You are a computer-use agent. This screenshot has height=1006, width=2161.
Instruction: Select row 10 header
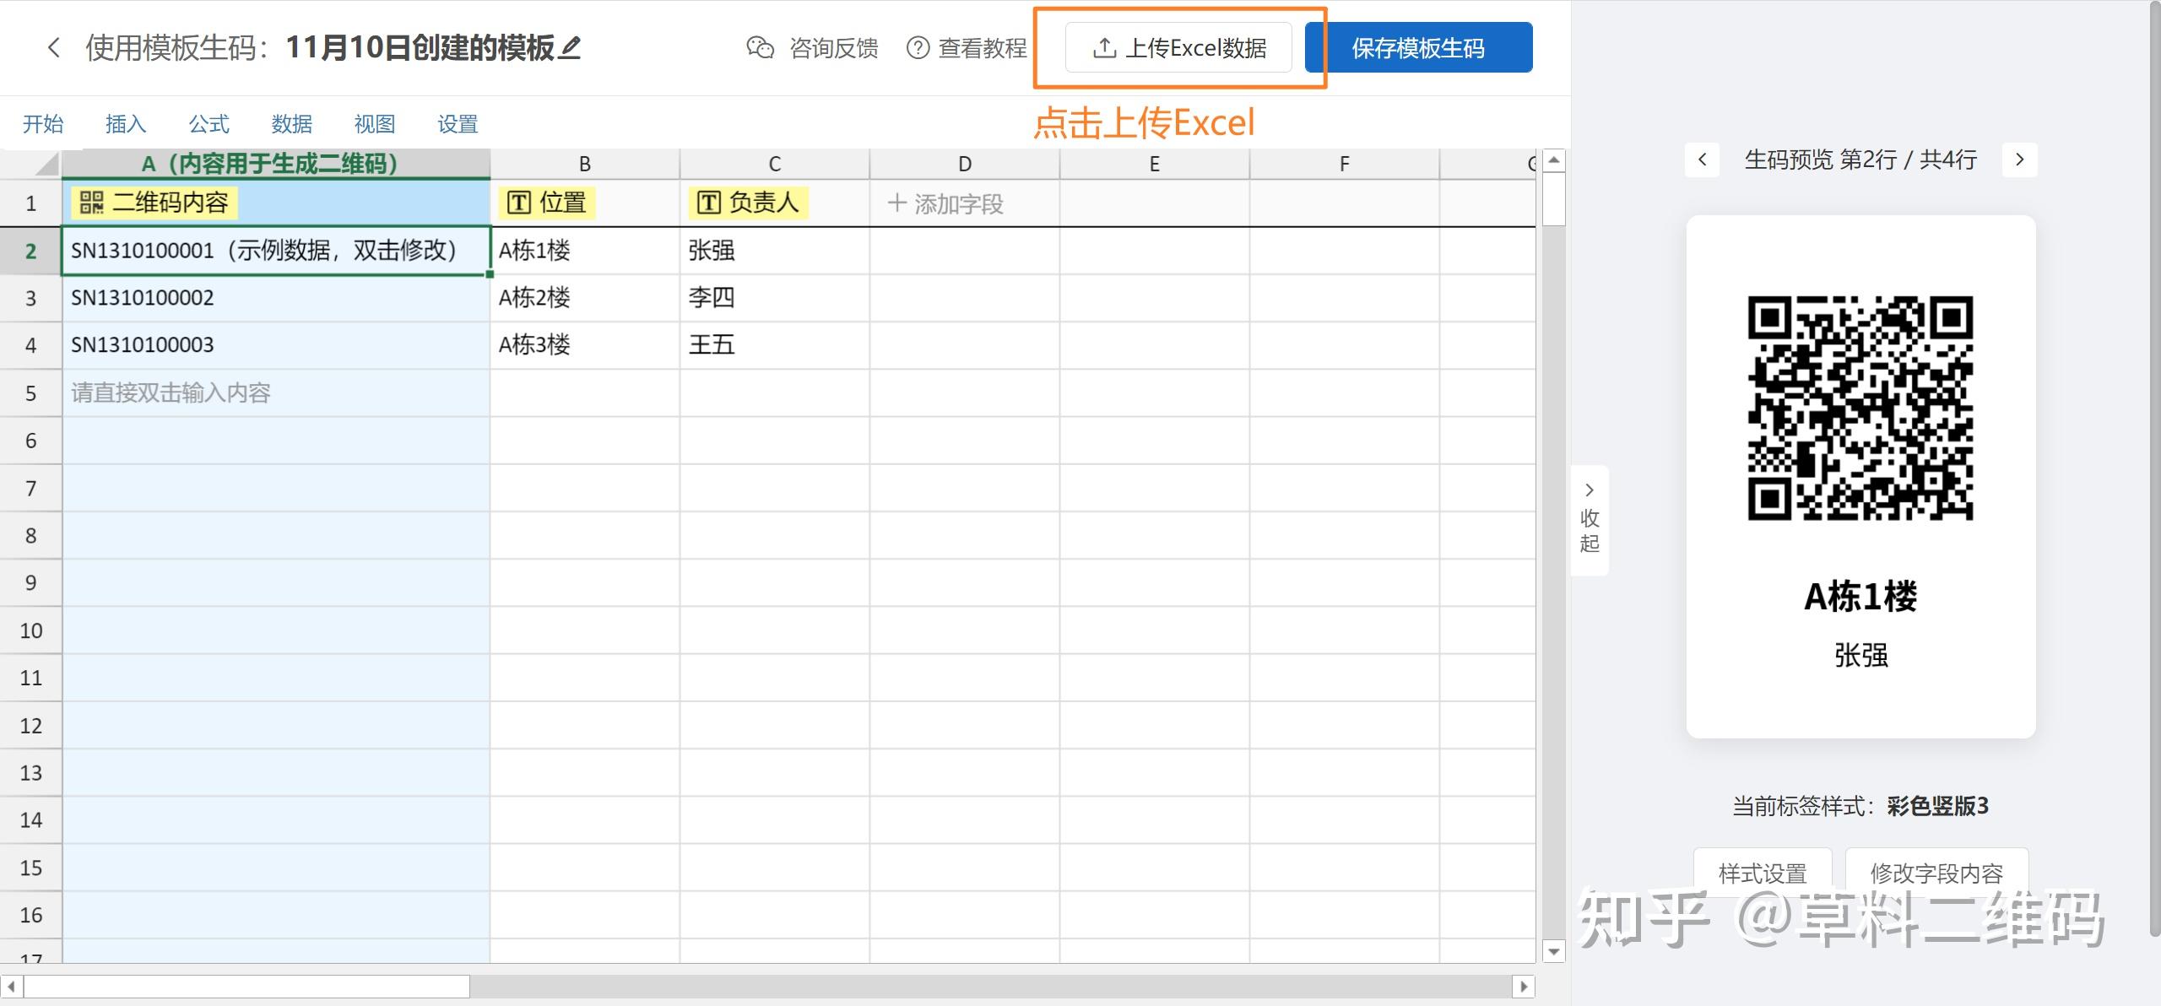click(31, 630)
